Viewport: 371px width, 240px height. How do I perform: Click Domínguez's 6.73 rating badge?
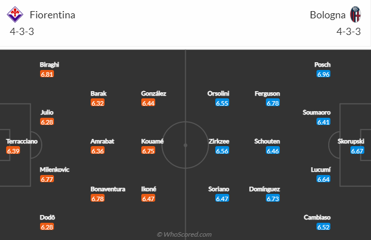click(273, 198)
